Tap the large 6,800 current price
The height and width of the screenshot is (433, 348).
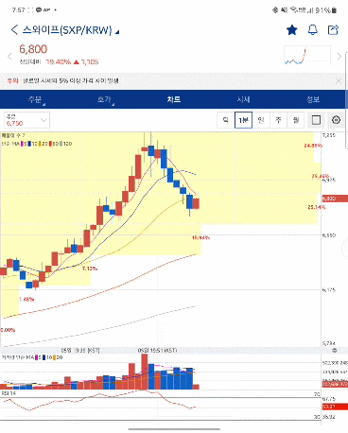[x=33, y=49]
